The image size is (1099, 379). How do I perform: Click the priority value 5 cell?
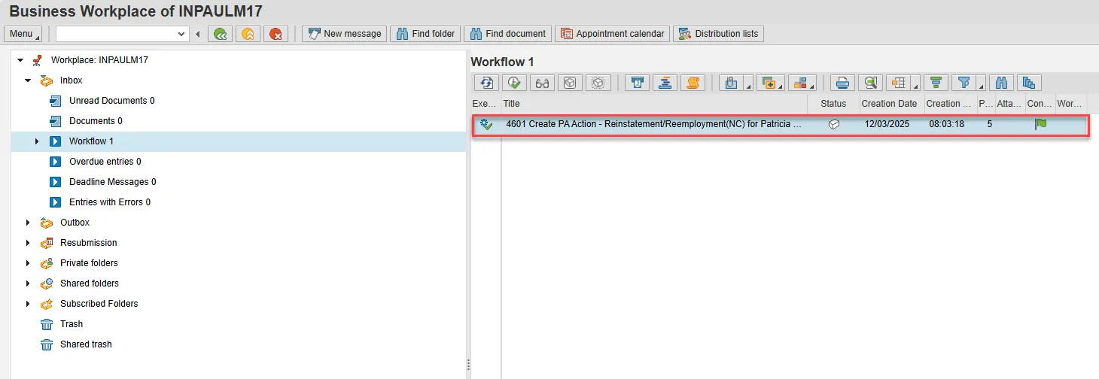coord(990,124)
